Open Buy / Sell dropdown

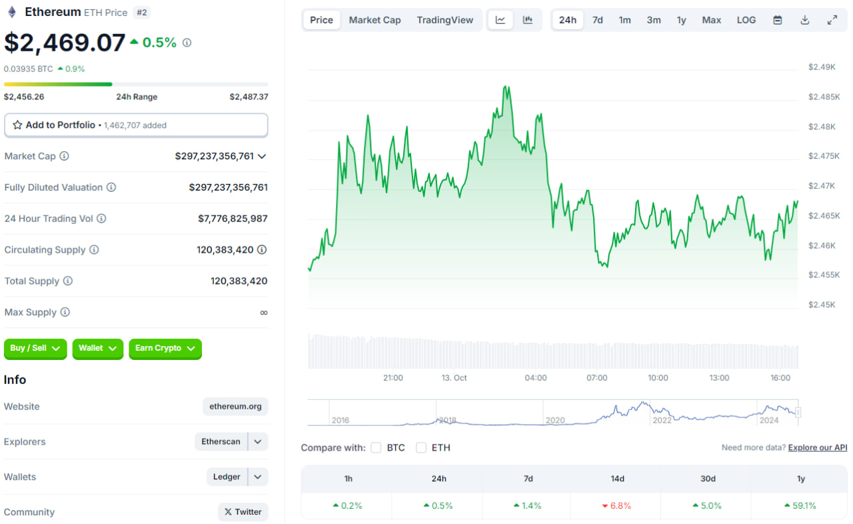coord(37,349)
